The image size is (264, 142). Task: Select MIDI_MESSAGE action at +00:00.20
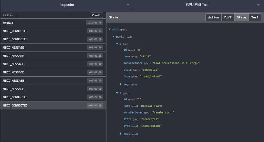pyautogui.click(x=53, y=89)
